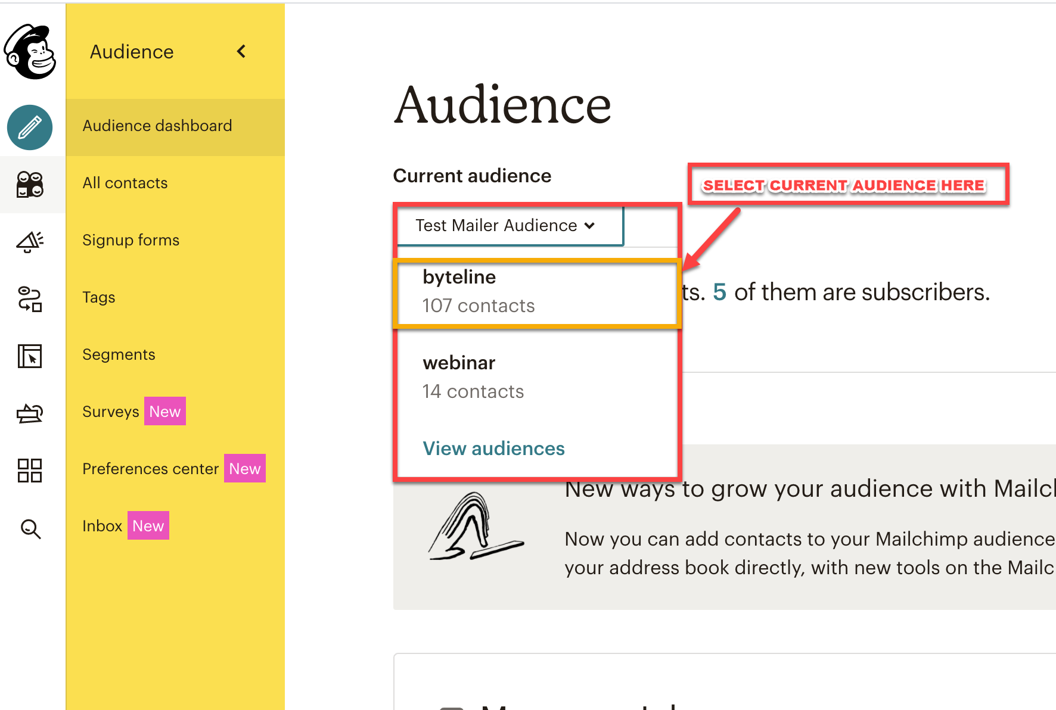The height and width of the screenshot is (710, 1056).
Task: Open Audience dashboard menu item
Action: pos(175,126)
